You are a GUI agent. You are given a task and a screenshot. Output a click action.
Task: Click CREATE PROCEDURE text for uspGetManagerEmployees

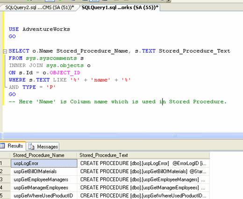click(x=143, y=187)
